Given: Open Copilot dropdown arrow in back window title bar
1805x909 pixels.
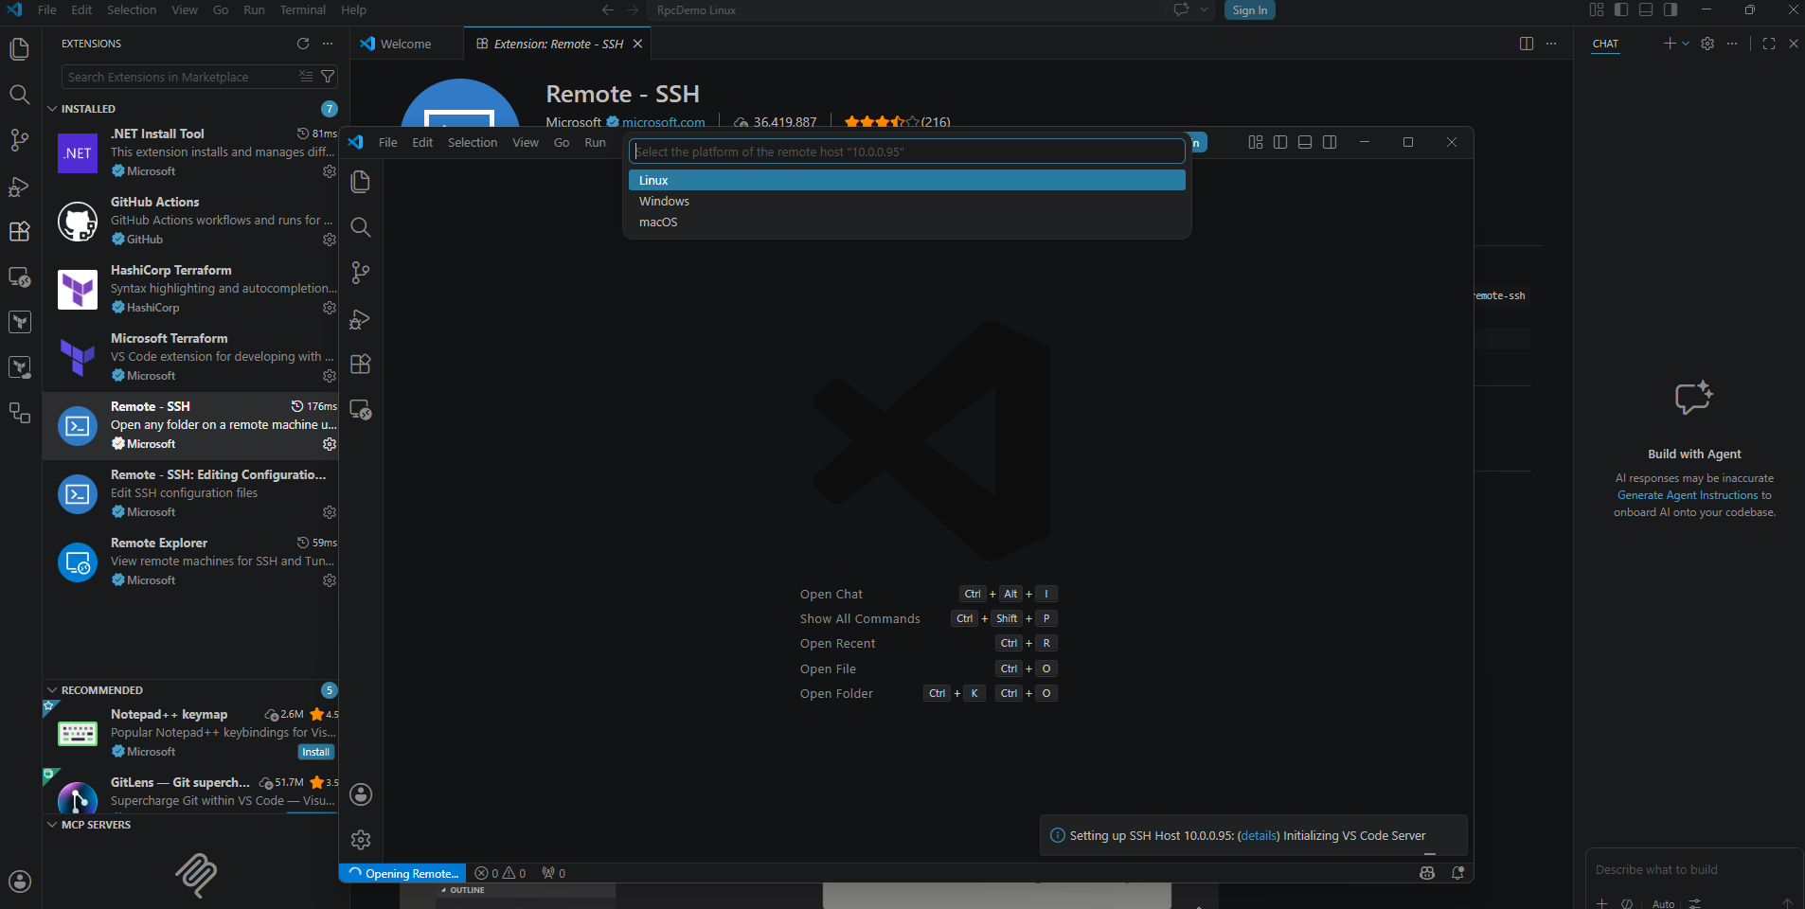Looking at the screenshot, I should point(1205,9).
